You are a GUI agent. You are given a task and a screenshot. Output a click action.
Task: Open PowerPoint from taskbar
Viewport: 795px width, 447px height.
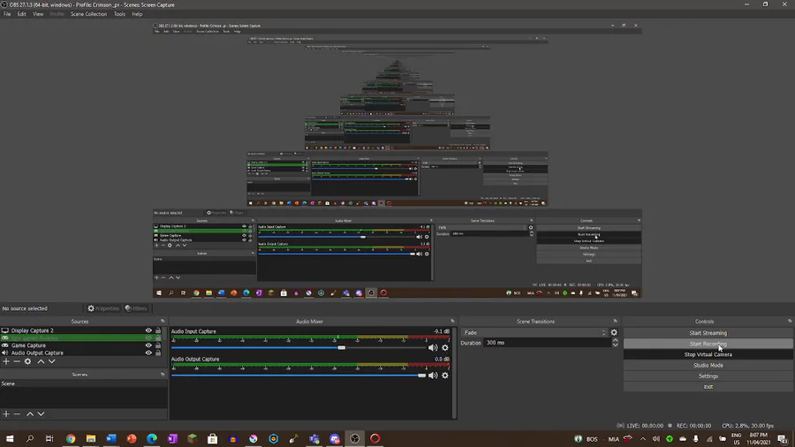pyautogui.click(x=132, y=438)
